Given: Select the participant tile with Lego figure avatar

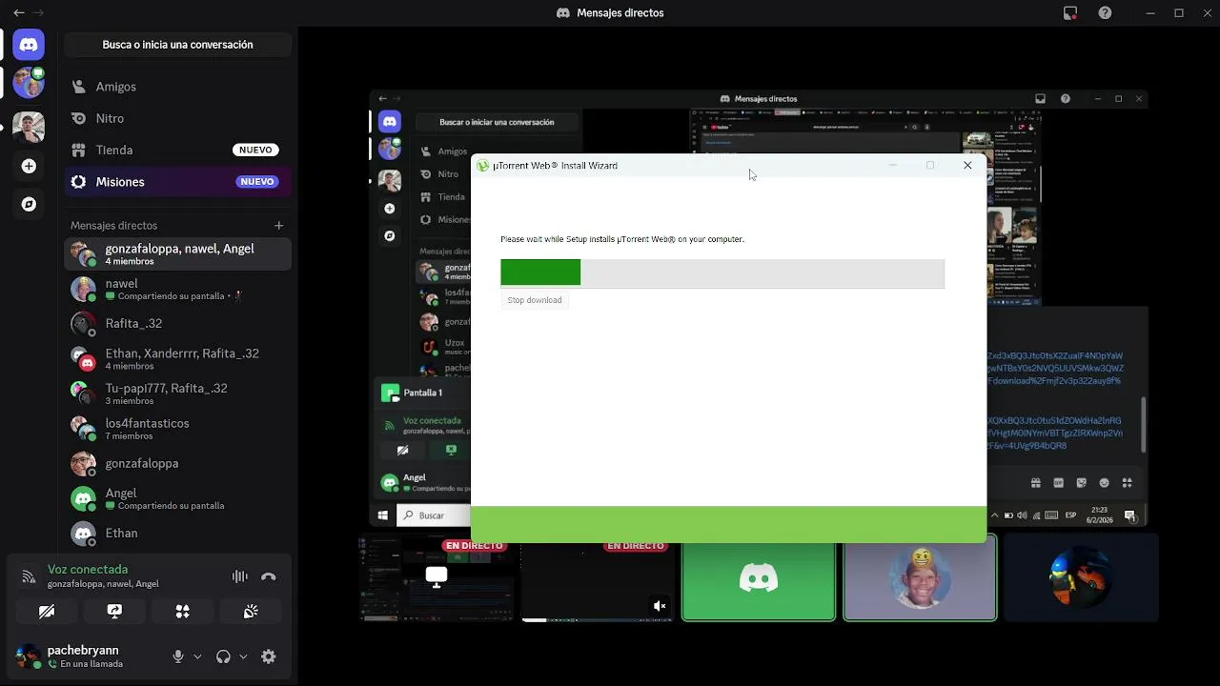Looking at the screenshot, I should tap(1081, 578).
